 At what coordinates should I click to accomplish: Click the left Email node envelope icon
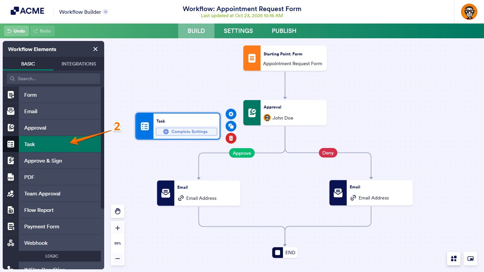point(166,193)
